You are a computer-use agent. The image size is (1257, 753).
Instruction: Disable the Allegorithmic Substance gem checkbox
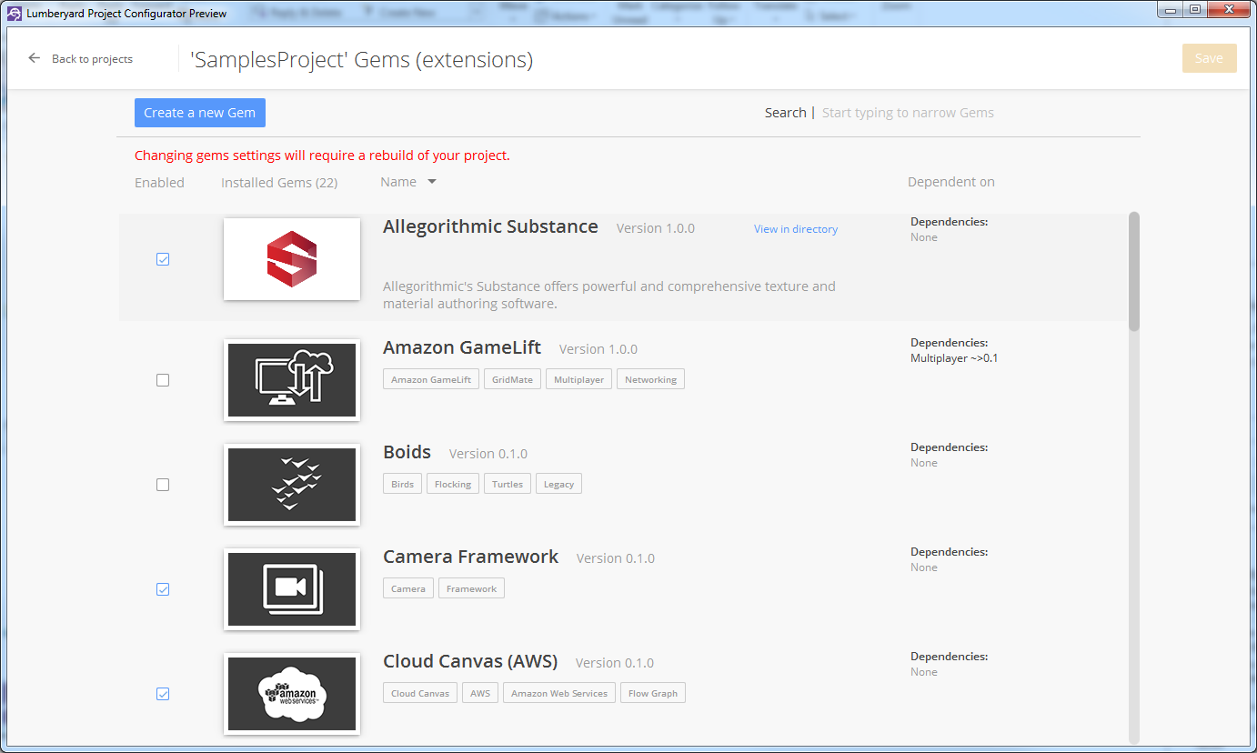pos(163,259)
